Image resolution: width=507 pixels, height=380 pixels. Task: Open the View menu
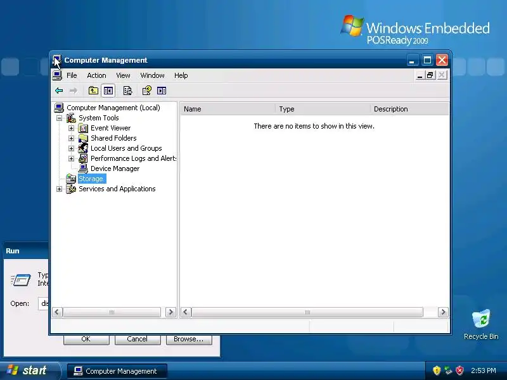coord(123,75)
